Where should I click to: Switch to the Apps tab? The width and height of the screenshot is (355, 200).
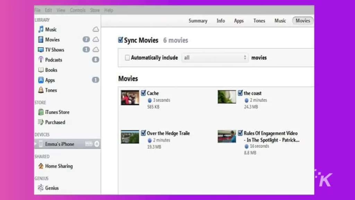(x=239, y=20)
